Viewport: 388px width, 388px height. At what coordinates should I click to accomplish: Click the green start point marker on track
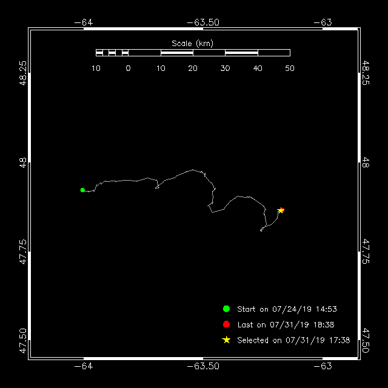pyautogui.click(x=82, y=190)
